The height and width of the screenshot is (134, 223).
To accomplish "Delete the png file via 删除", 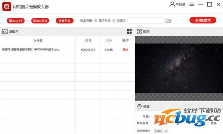I will pos(126,50).
